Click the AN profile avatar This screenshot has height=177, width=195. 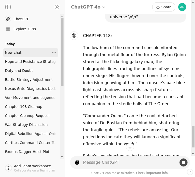[x=182, y=7]
